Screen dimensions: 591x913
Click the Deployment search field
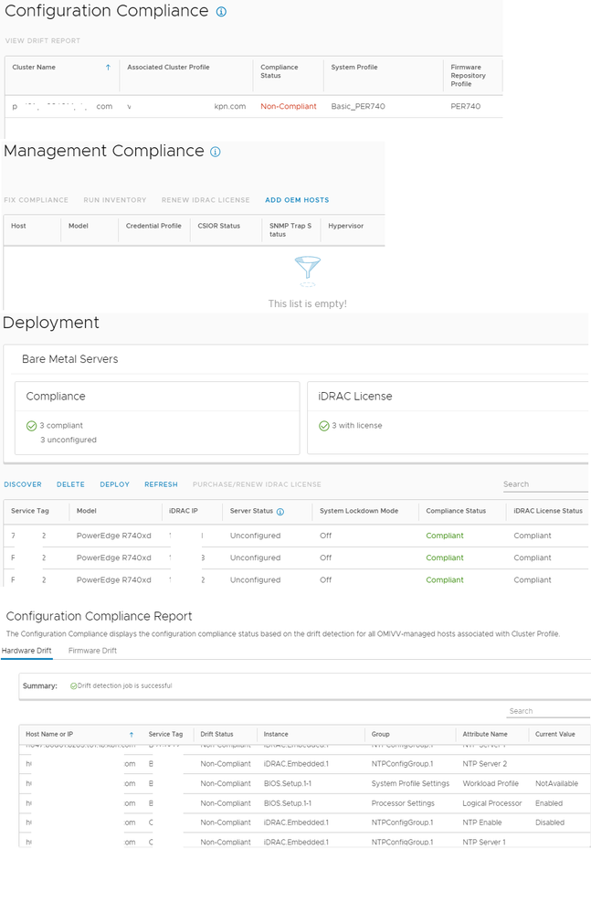click(545, 484)
